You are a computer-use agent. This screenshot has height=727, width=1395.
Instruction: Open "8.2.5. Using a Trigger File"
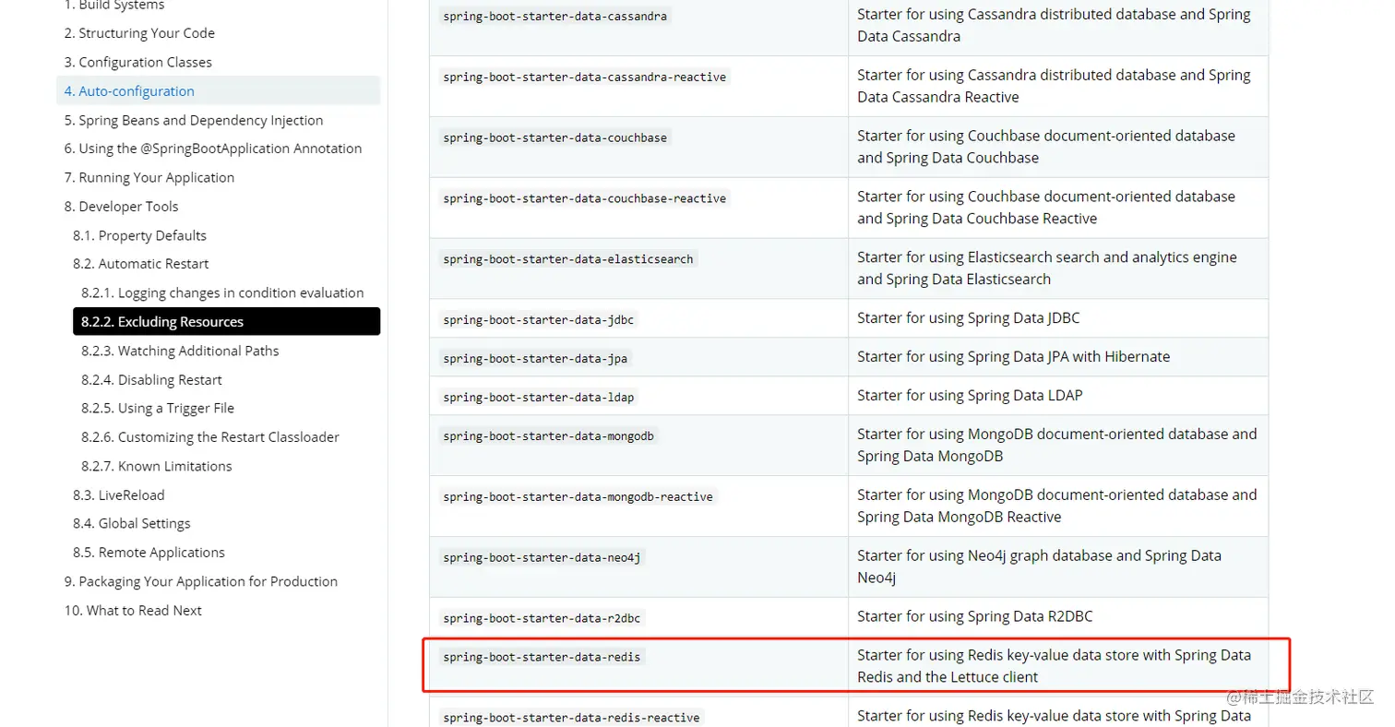(x=158, y=408)
